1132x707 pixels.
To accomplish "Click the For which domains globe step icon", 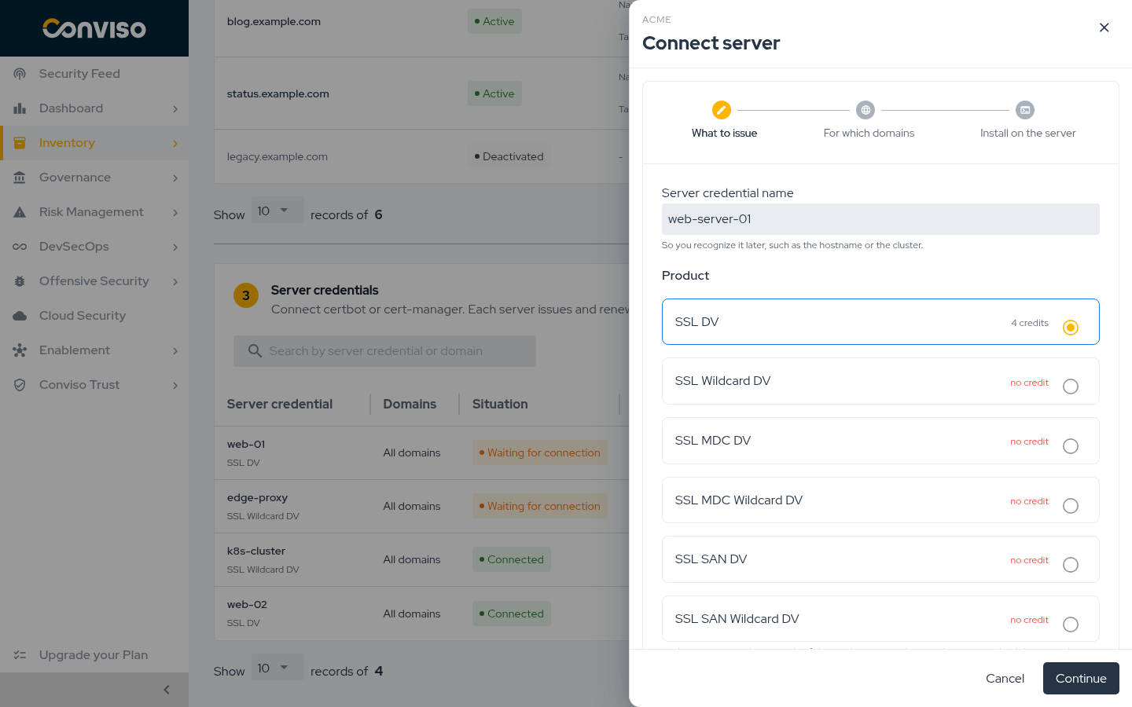I will 866,110.
